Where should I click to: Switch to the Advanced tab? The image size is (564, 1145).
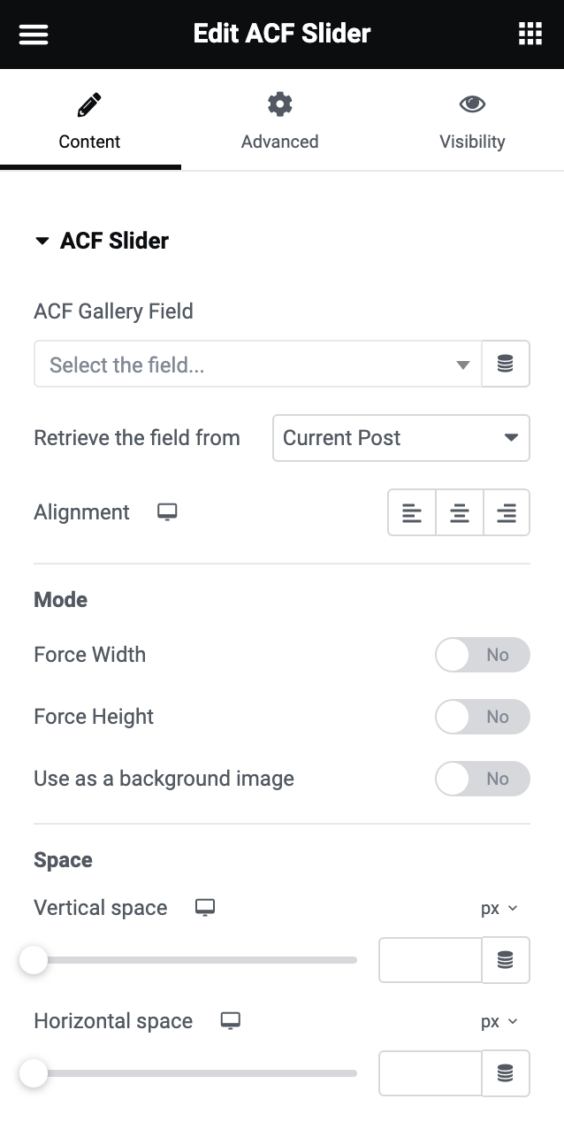279,119
